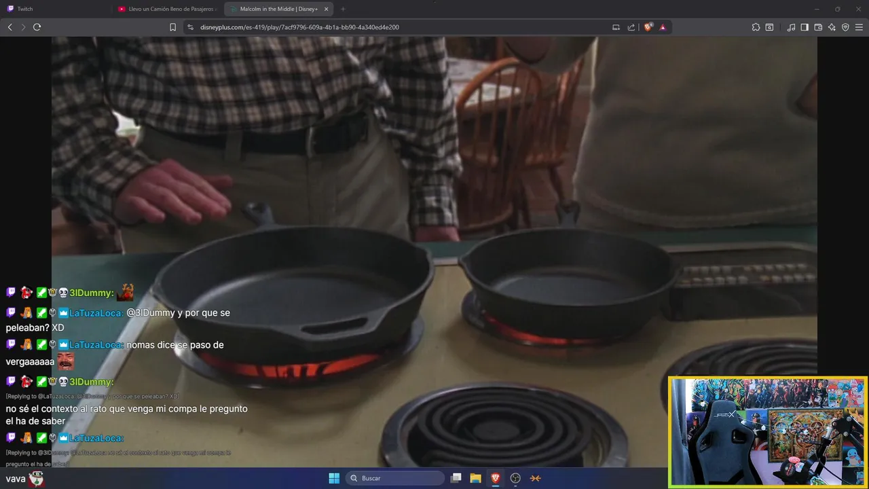Switch to the Twitch tab
Image resolution: width=869 pixels, height=489 pixels.
[56, 9]
